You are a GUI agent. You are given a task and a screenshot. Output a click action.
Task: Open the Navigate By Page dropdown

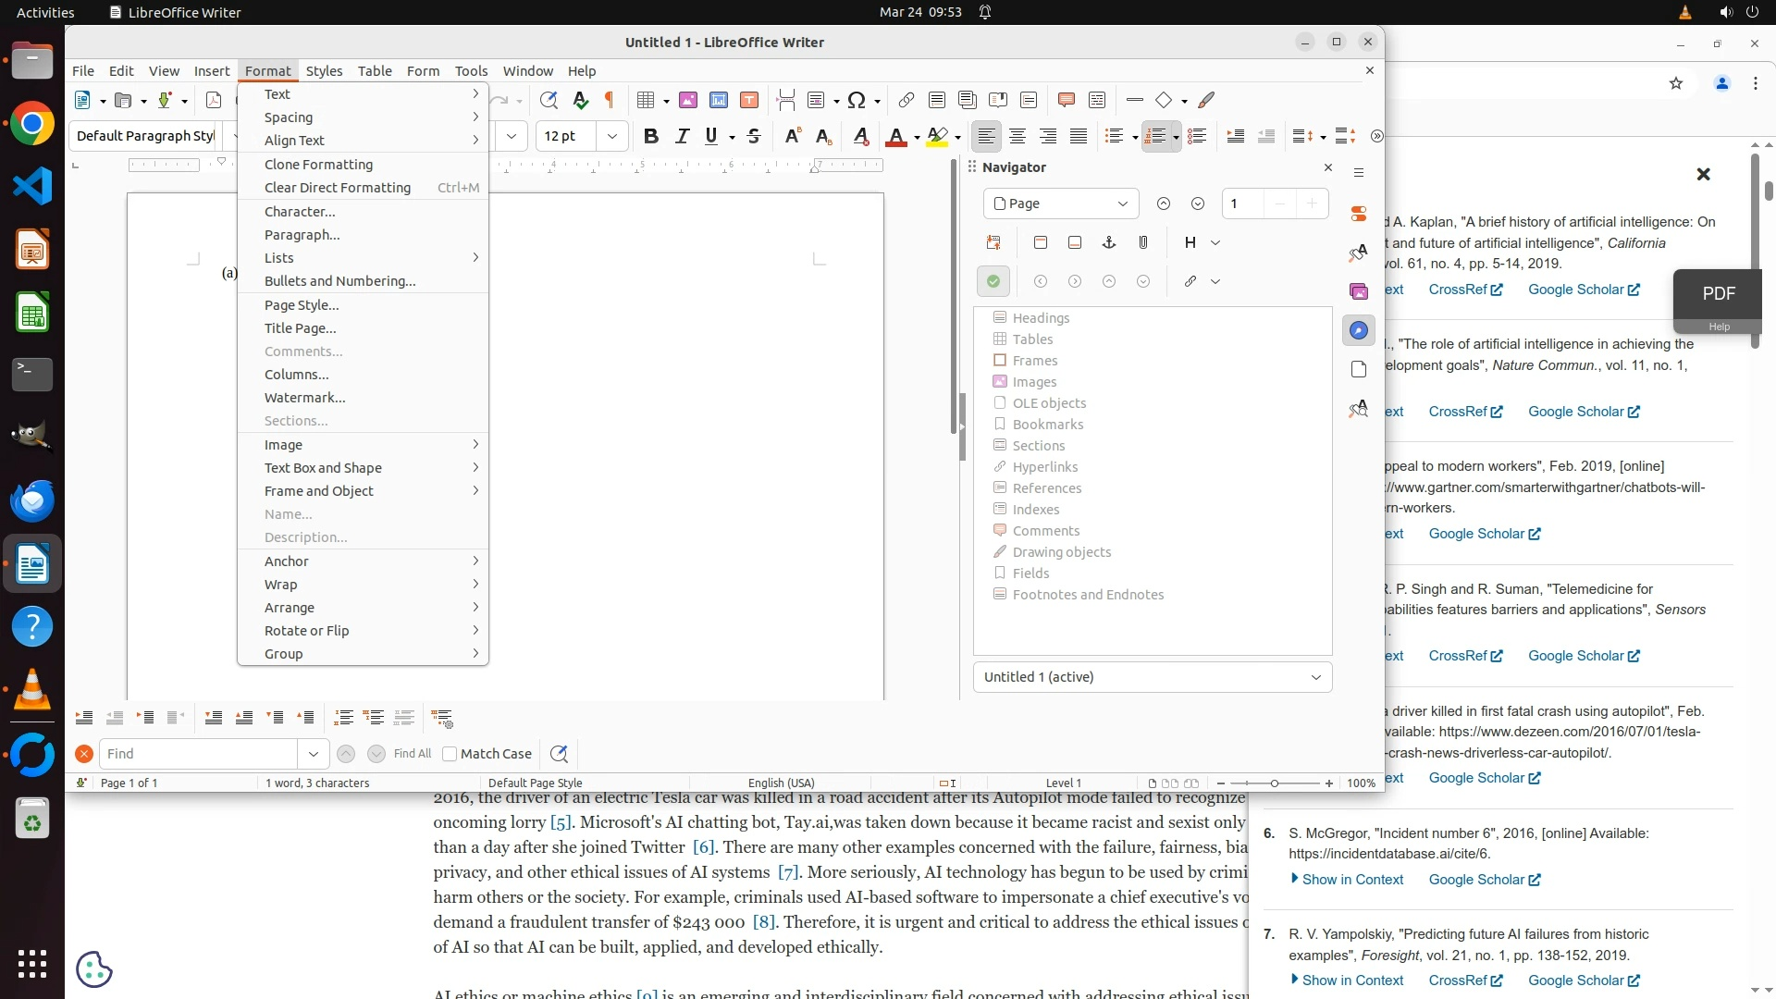[1061, 203]
